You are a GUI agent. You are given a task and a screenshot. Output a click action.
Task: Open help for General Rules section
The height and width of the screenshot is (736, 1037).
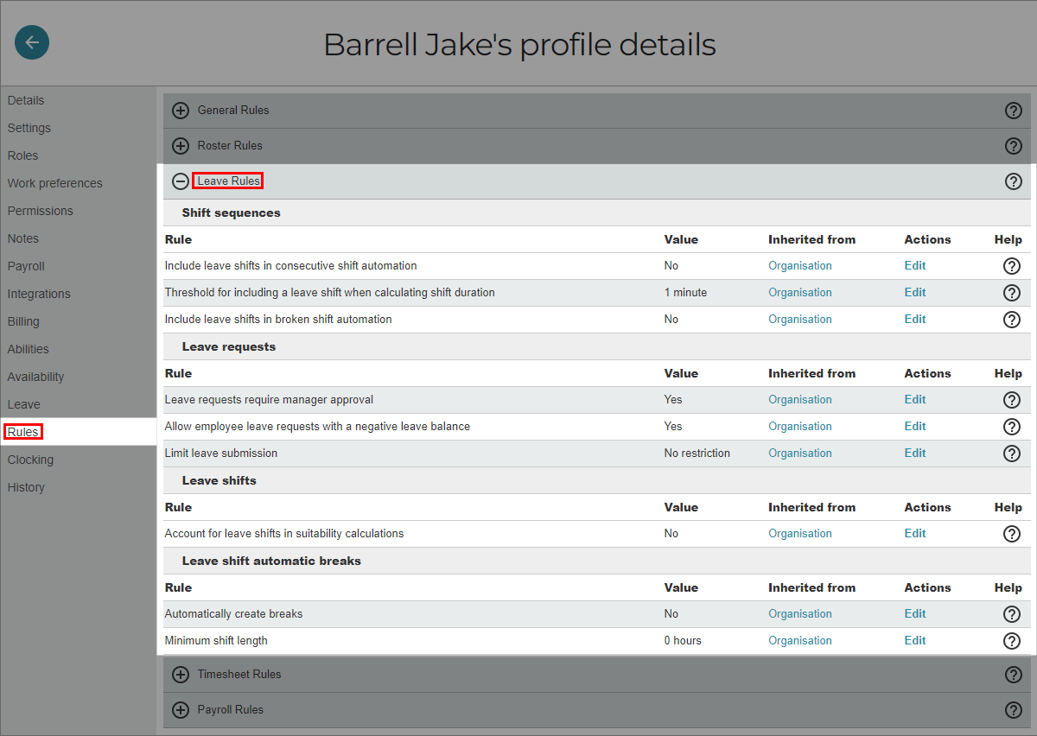1014,111
